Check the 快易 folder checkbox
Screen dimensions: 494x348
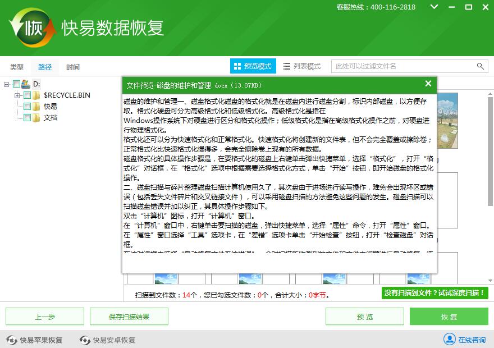point(28,107)
